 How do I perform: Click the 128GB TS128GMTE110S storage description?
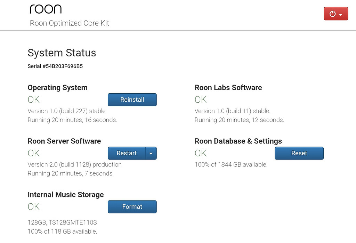[62, 222]
